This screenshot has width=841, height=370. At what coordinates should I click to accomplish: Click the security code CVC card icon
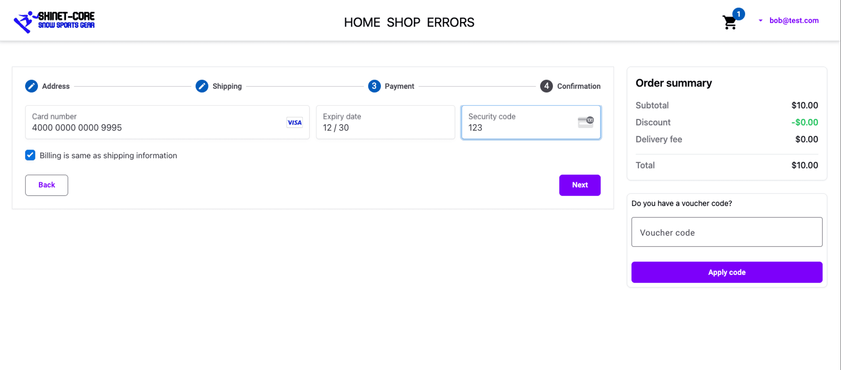click(x=585, y=122)
